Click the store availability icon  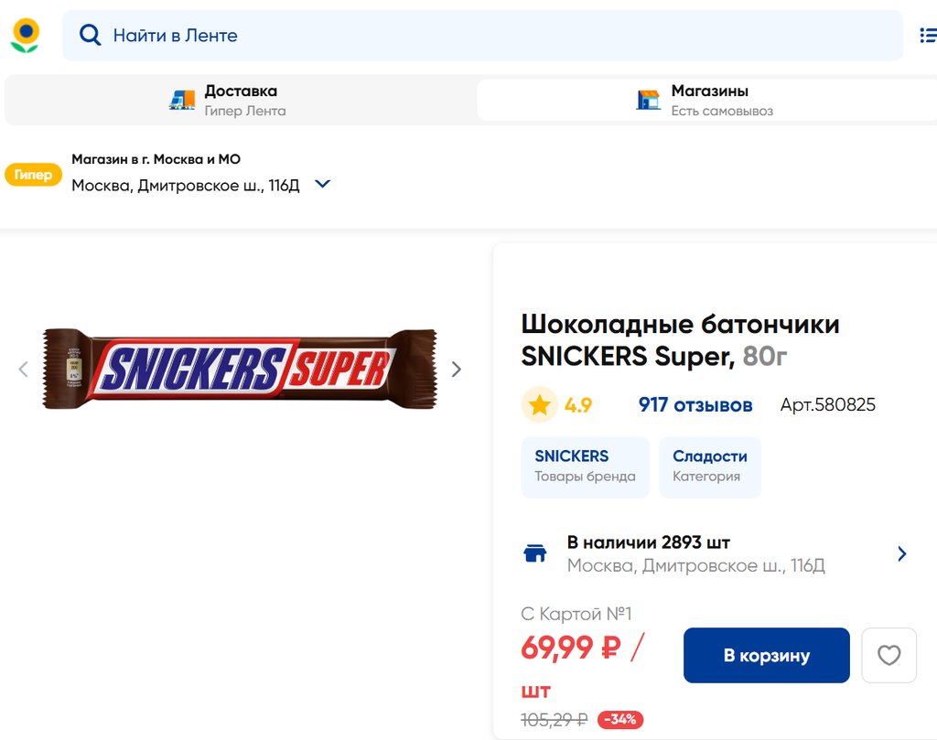pyautogui.click(x=535, y=553)
